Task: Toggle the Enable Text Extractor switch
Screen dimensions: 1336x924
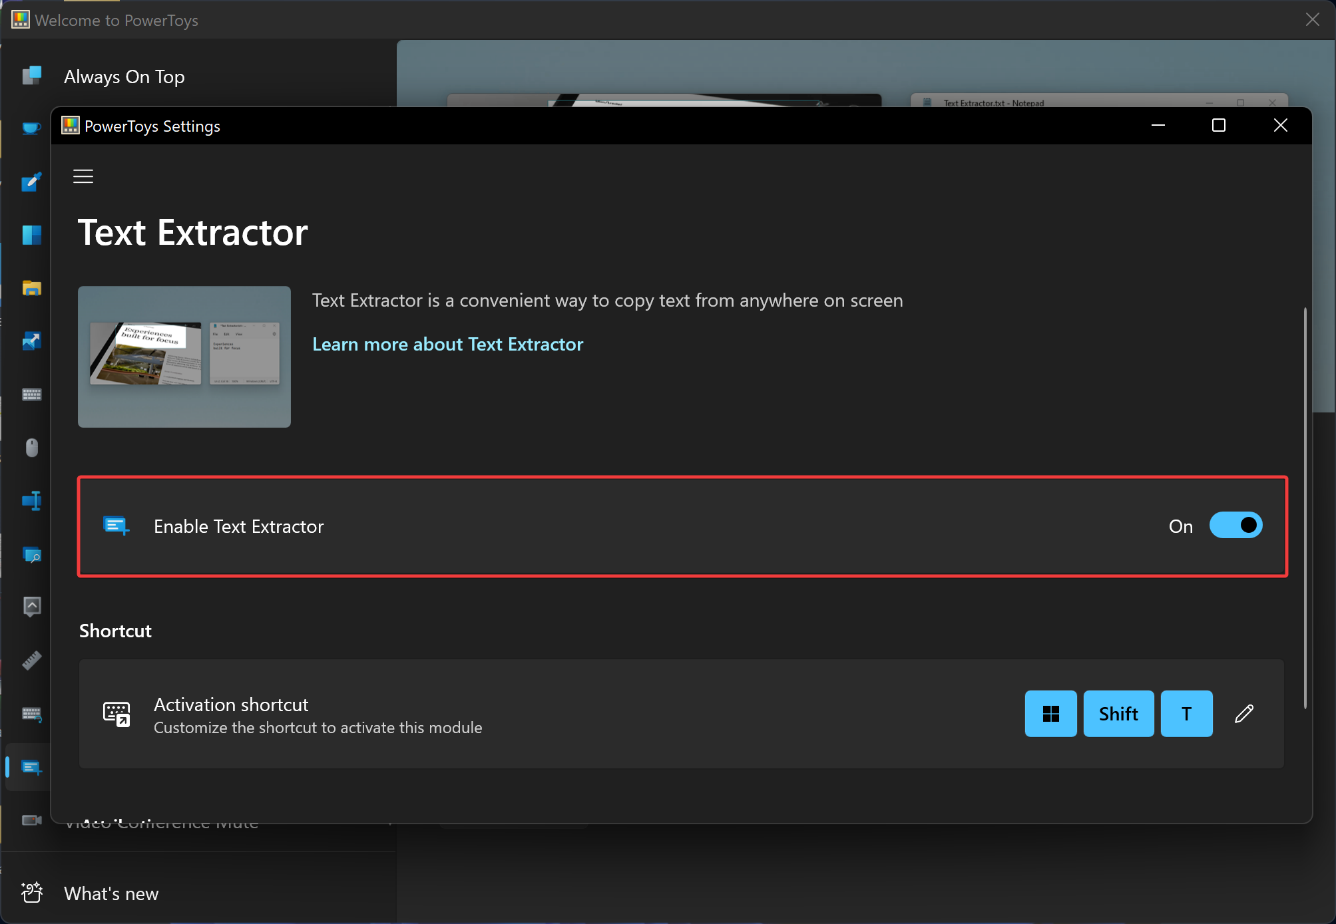Action: pos(1235,526)
